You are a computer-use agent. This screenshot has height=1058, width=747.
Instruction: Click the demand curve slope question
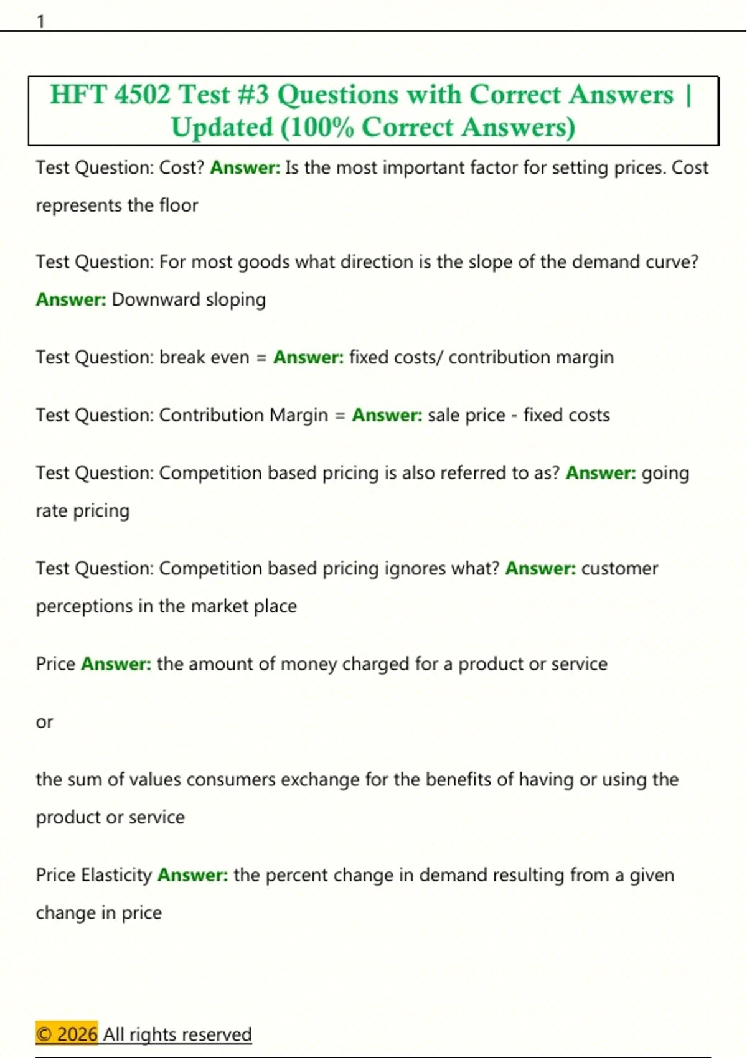(x=367, y=262)
